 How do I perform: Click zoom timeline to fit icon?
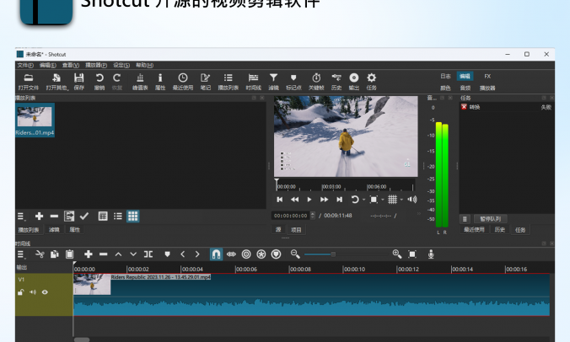click(412, 254)
